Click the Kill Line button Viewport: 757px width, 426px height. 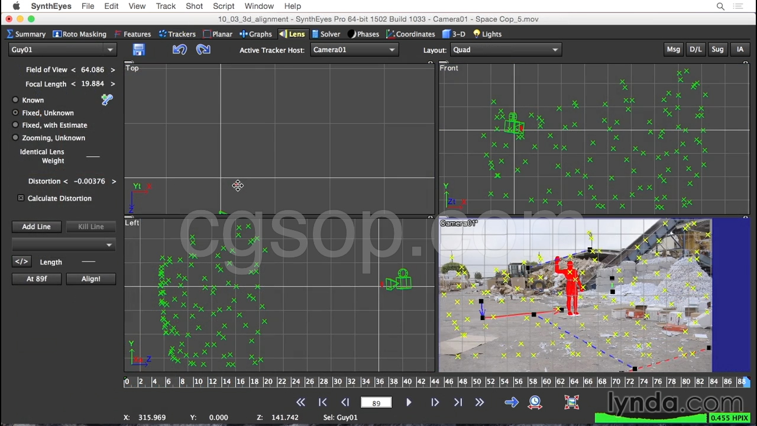[x=91, y=227]
